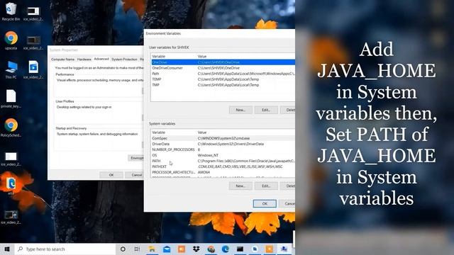Confirm Environment Variables dialog with OK

point(265,203)
